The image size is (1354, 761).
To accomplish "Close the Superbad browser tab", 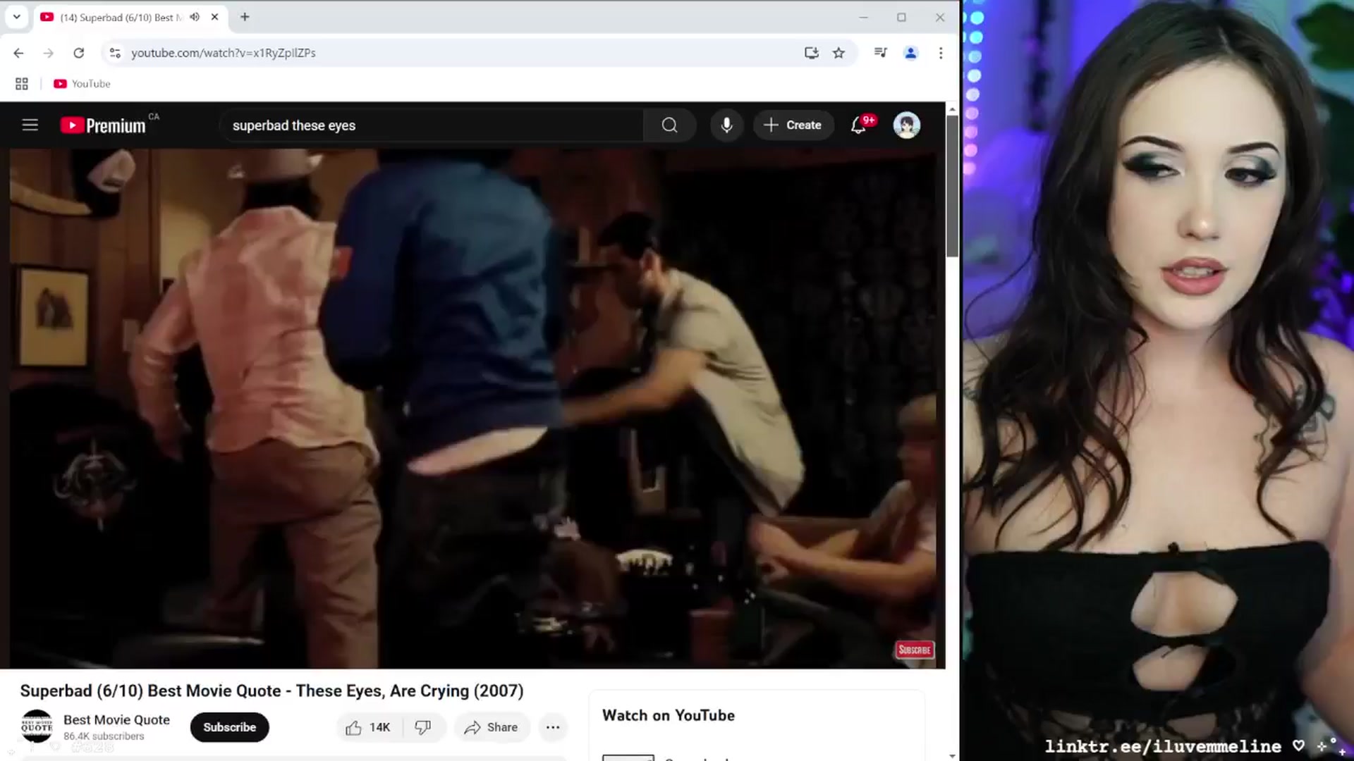I will click(215, 17).
